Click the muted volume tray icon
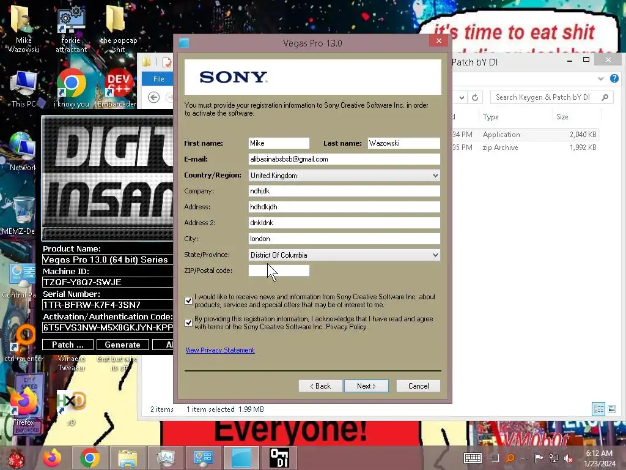Screen dimensions: 626x470 point(568,458)
